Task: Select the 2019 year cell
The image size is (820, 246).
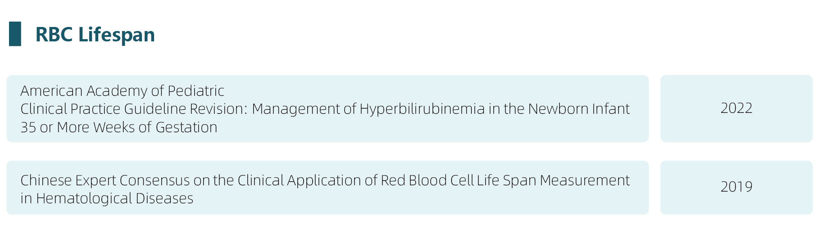Action: [736, 187]
